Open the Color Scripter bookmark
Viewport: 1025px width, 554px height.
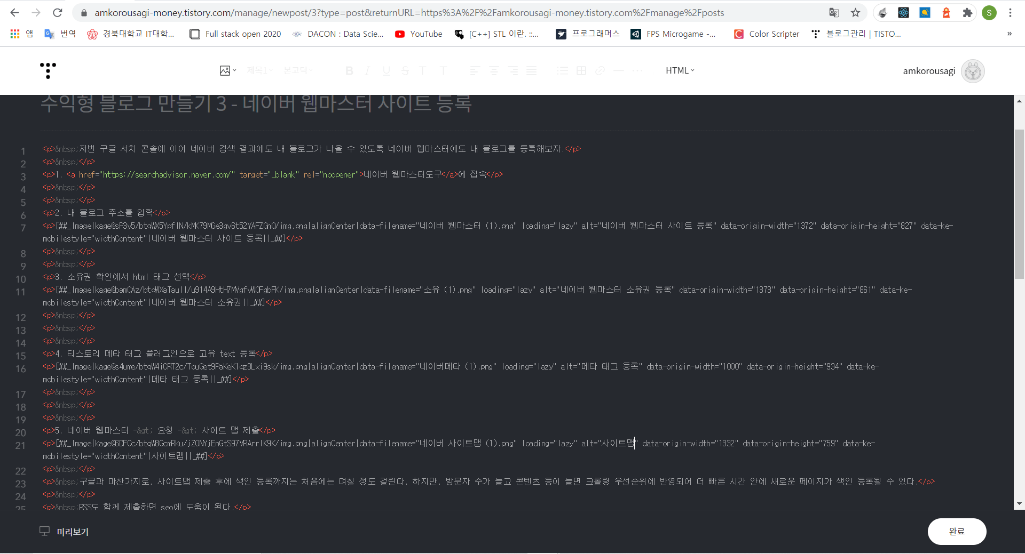coord(767,34)
